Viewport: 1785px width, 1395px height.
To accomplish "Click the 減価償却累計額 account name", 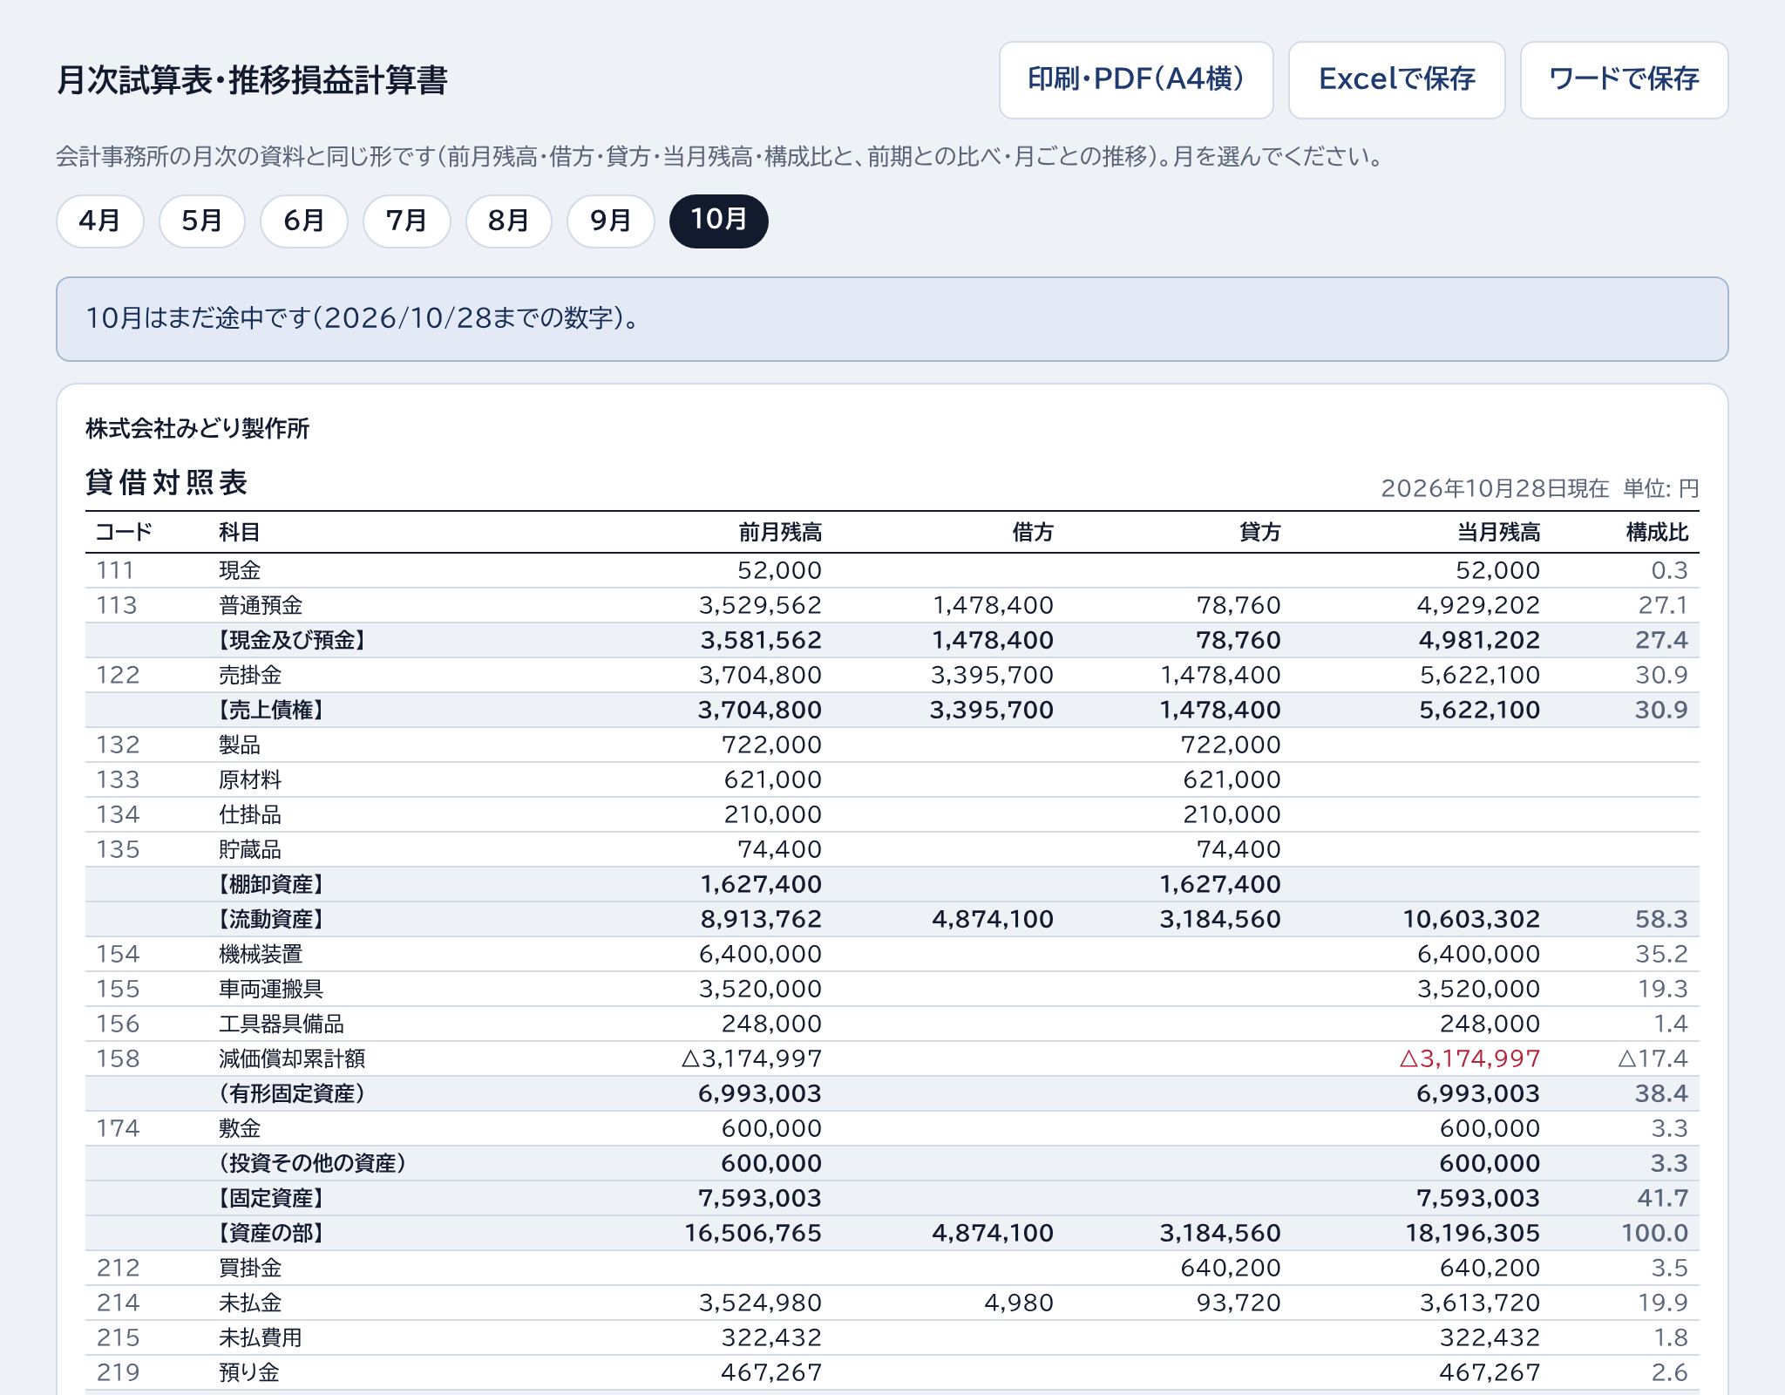I will point(292,1058).
